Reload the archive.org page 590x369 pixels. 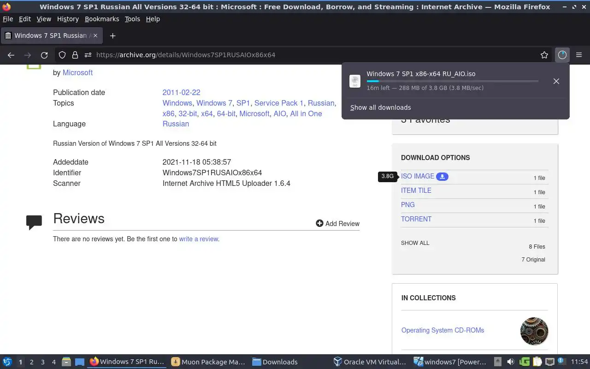[x=44, y=55]
